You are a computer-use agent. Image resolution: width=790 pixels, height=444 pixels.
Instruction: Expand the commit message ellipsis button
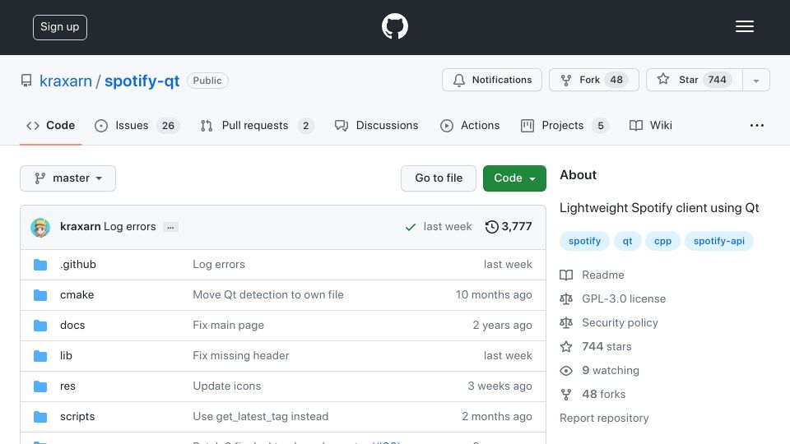click(171, 228)
